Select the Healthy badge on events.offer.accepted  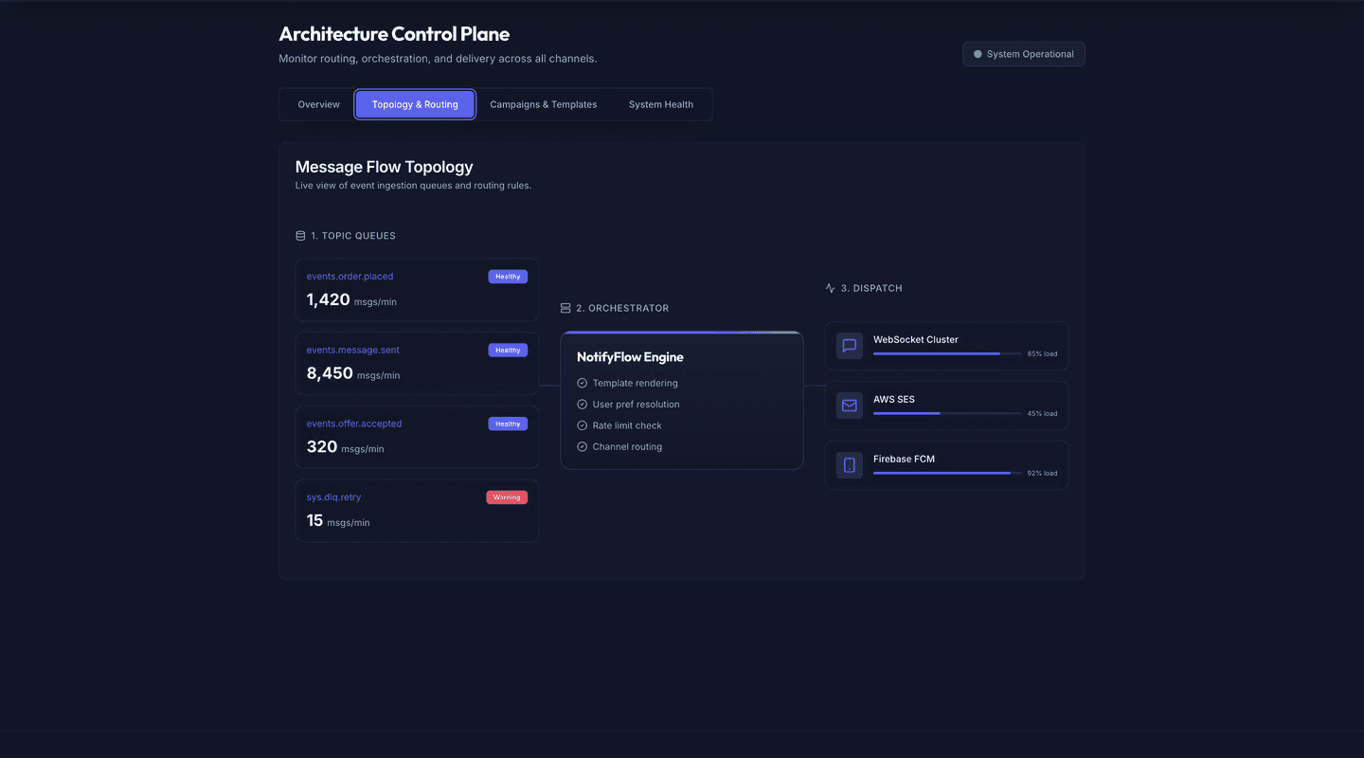(507, 424)
